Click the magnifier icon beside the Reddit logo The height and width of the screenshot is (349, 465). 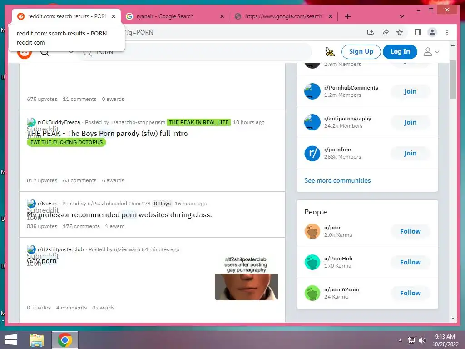45,53
